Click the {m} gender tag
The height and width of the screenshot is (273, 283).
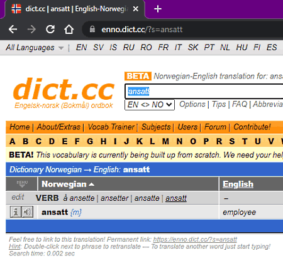[76, 212]
